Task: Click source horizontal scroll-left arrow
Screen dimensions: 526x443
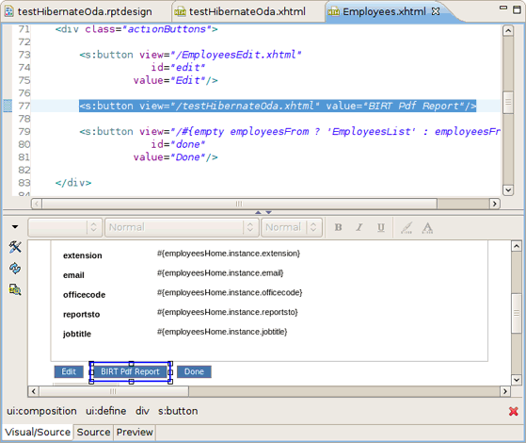Action: (37, 204)
